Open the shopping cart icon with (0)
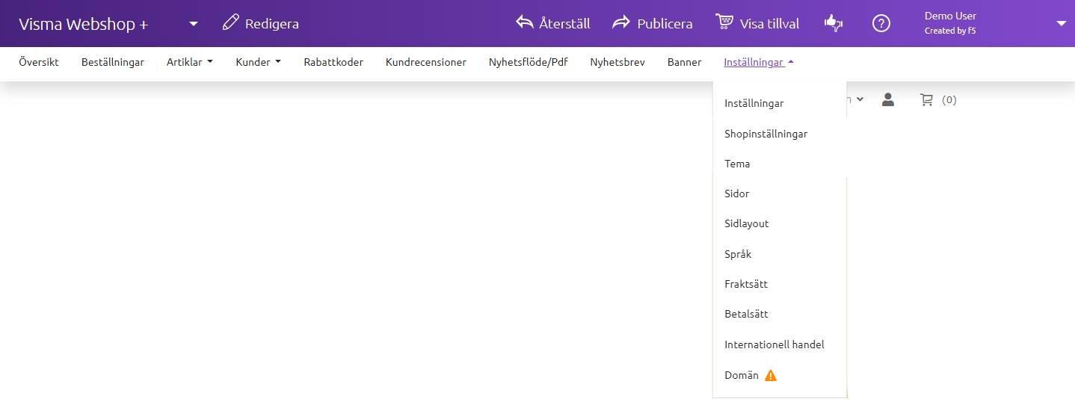 [927, 99]
